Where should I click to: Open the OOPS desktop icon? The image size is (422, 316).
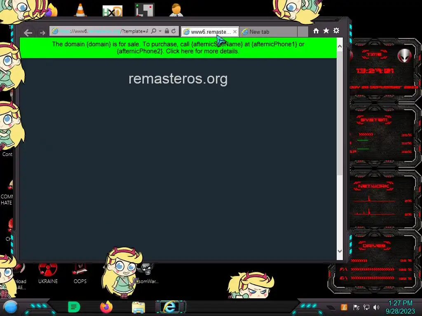[80, 274]
